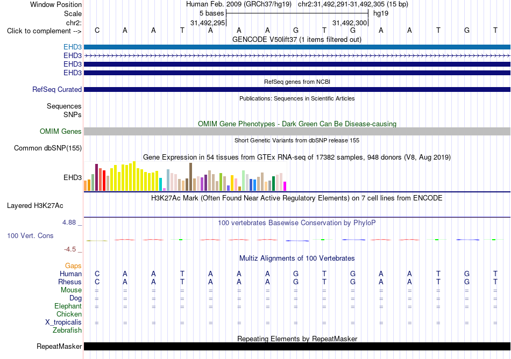Click the Zebrafish species label
This screenshot has height=359, width=511.
[x=67, y=331]
